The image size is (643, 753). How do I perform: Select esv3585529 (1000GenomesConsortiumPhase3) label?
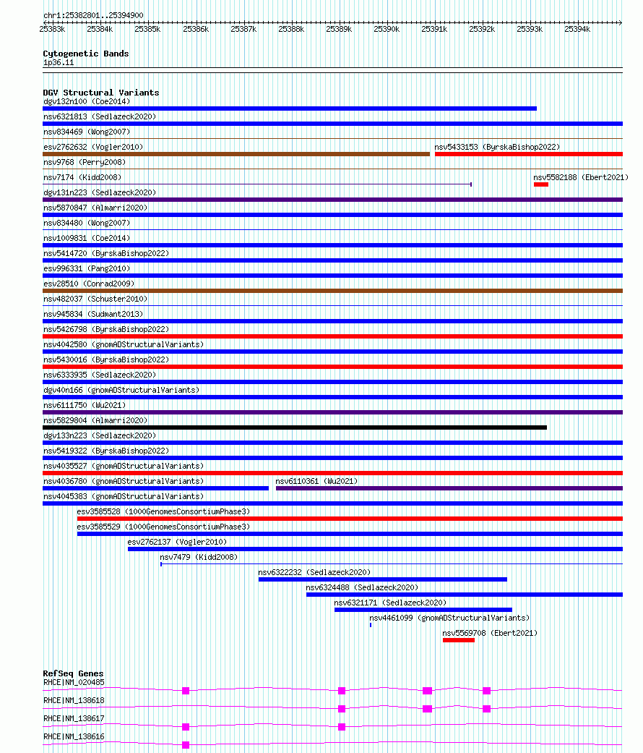tap(163, 527)
